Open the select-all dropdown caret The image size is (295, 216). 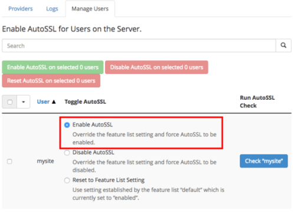coord(24,102)
